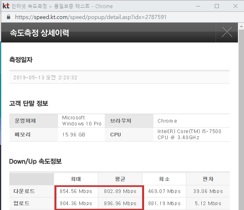Click the Down/Up 속도정보 heading
This screenshot has width=244, height=210.
[35, 161]
